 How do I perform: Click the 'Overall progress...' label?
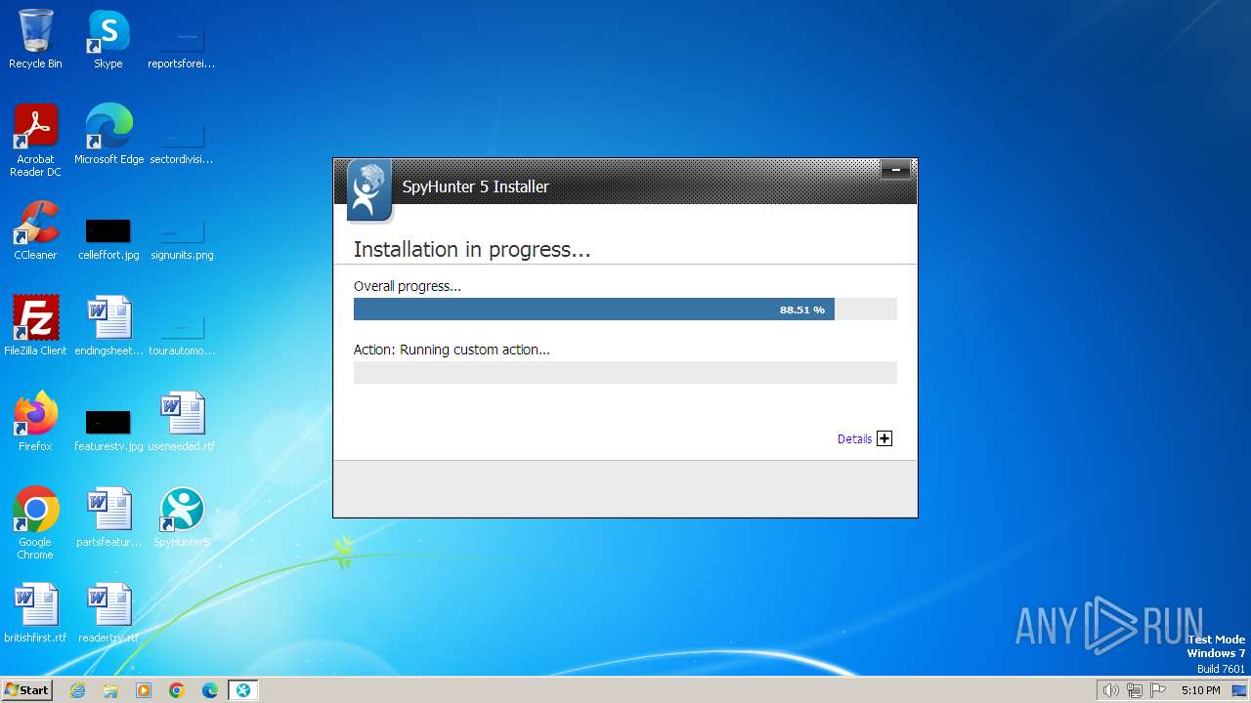pyautogui.click(x=408, y=286)
